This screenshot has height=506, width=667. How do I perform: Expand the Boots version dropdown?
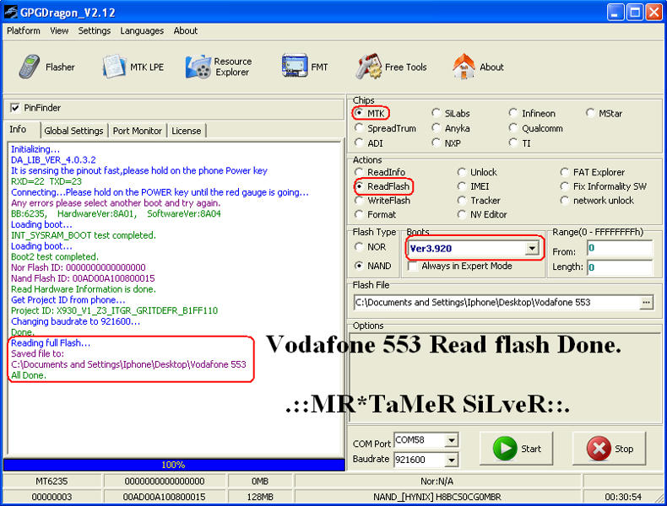532,248
